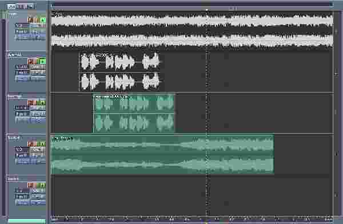This screenshot has width=343, height=224.
Task: Open the Bus track controls tab
Action: pos(30,7)
